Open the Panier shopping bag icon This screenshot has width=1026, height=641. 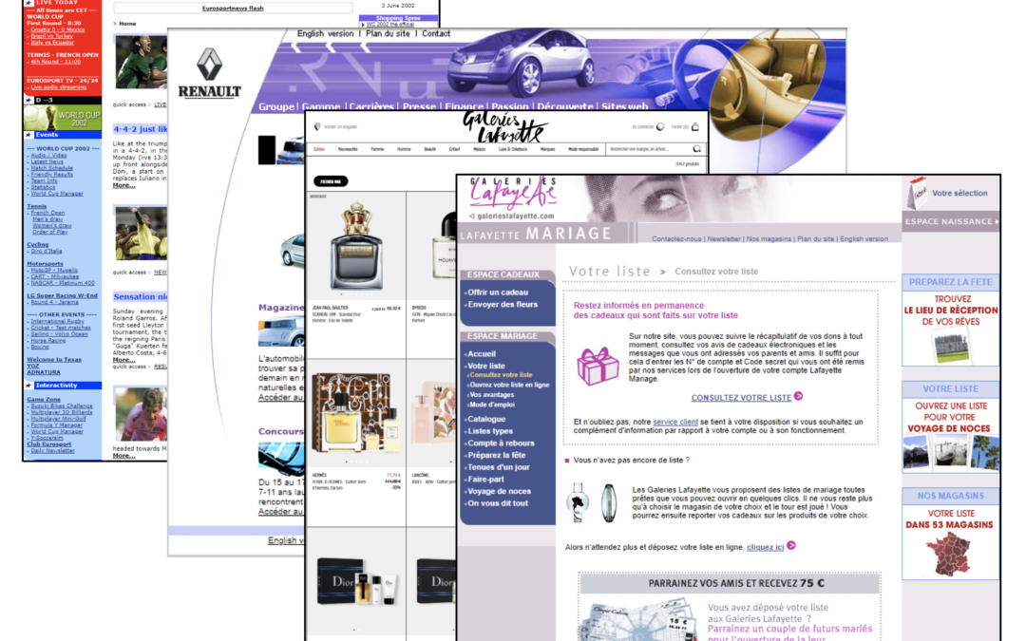(694, 127)
